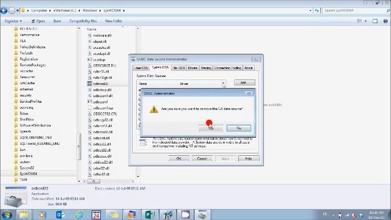This screenshot has height=220, width=391.
Task: Select the ODBCCP32.CPL file icon
Action: (90, 114)
